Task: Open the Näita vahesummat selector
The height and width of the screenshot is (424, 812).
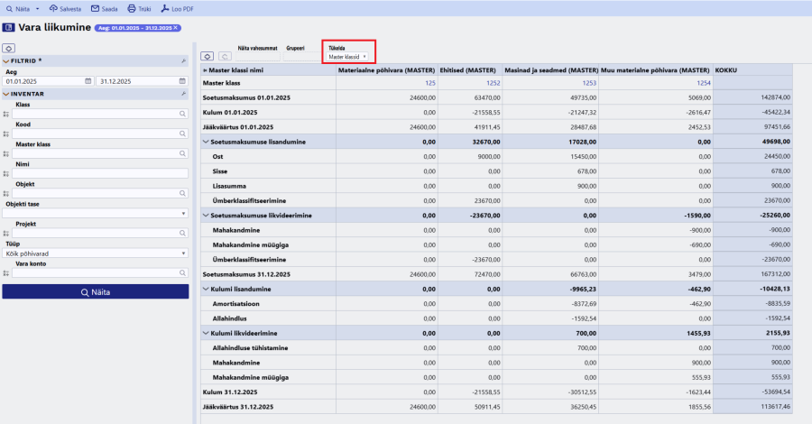Action: (x=258, y=57)
